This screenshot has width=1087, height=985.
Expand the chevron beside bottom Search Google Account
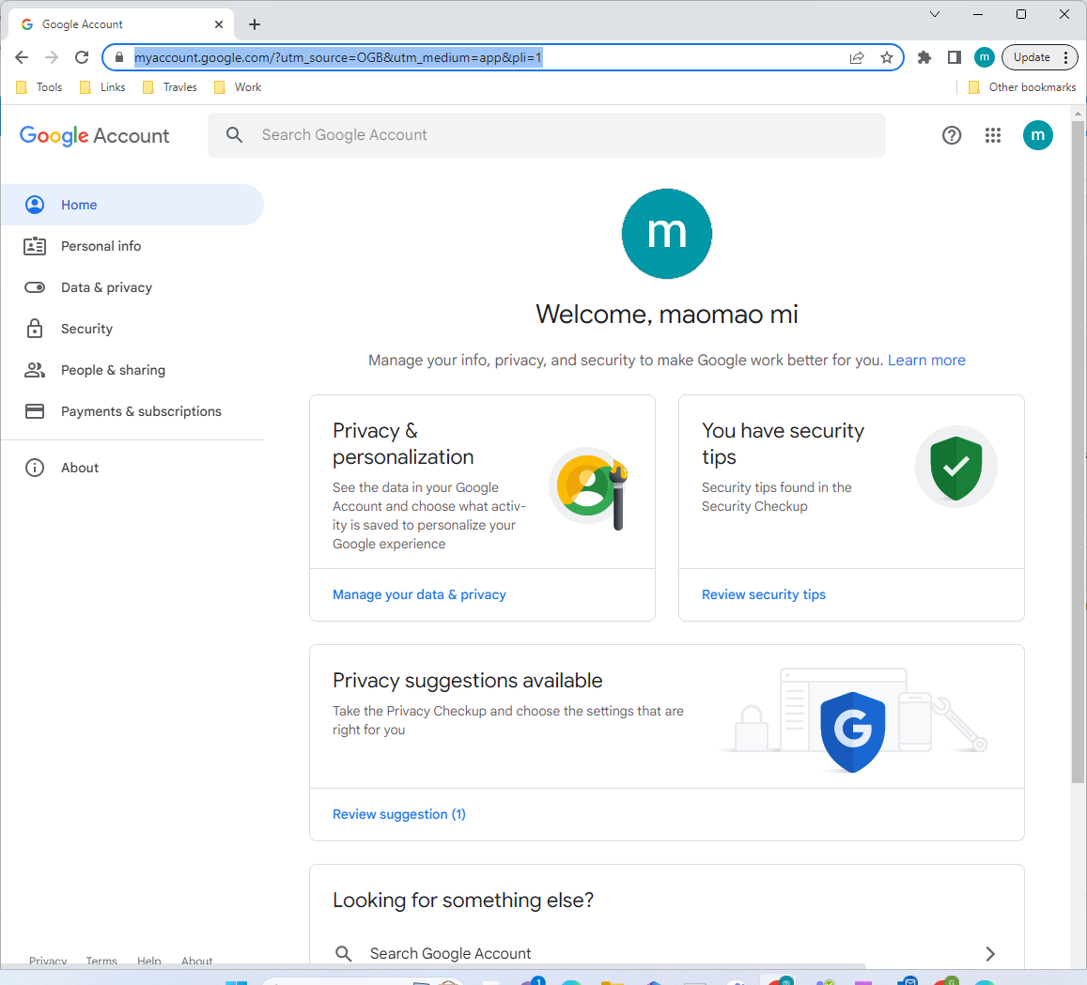[990, 954]
